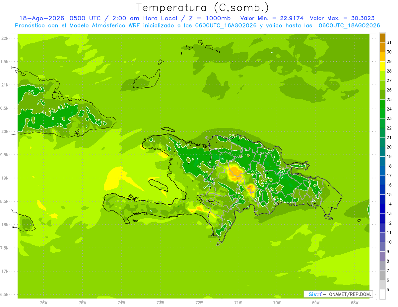Screen dimensions: 398x307
Task: Click the latitude axis label "21N"
Action: [x=5, y=85]
